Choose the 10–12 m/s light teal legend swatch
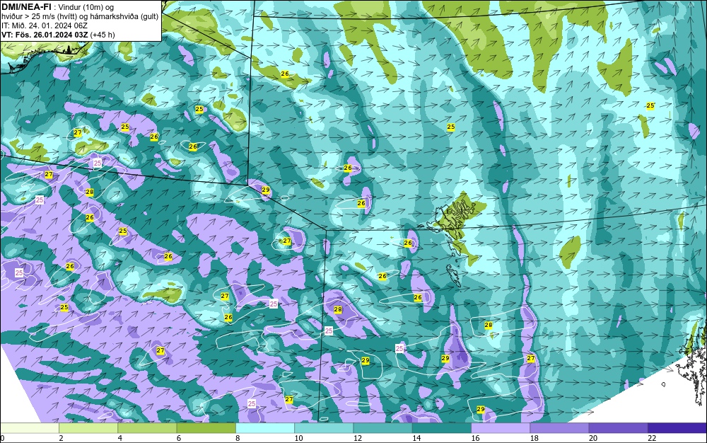Screen dimensions: 707x443 click(324, 427)
